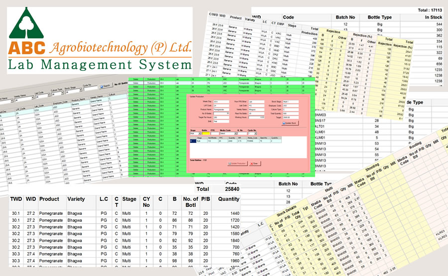Click the Cycle No search field

pos(91,88)
